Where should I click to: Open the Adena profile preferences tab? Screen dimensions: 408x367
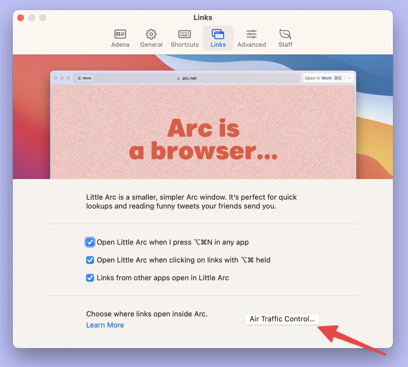[x=120, y=38]
